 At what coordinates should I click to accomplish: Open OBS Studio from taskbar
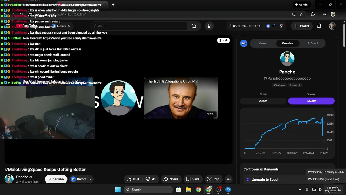218,190
